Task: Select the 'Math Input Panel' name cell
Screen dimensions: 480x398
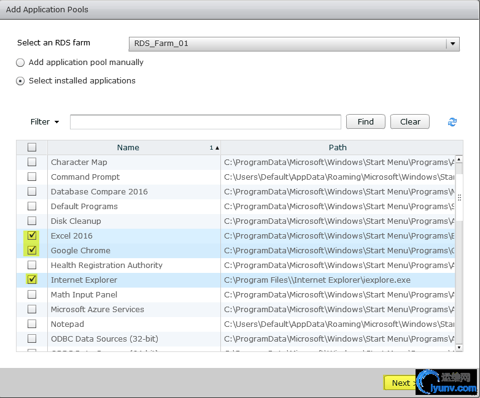Action: pyautogui.click(x=134, y=294)
